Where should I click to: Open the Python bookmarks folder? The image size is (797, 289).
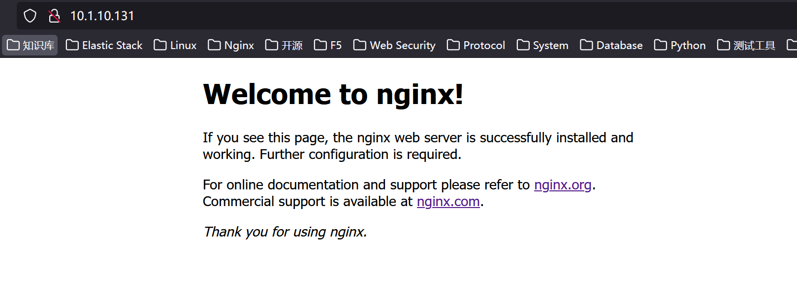point(680,45)
